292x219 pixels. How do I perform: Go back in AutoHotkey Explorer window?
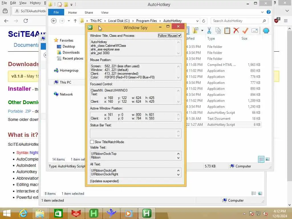pyautogui.click(x=54, y=21)
